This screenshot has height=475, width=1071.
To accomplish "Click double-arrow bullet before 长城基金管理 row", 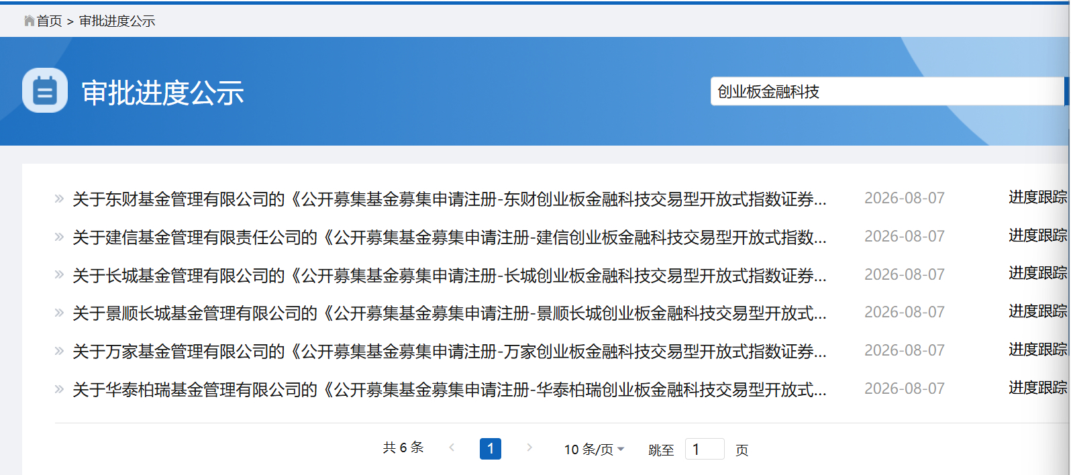I will (x=59, y=274).
